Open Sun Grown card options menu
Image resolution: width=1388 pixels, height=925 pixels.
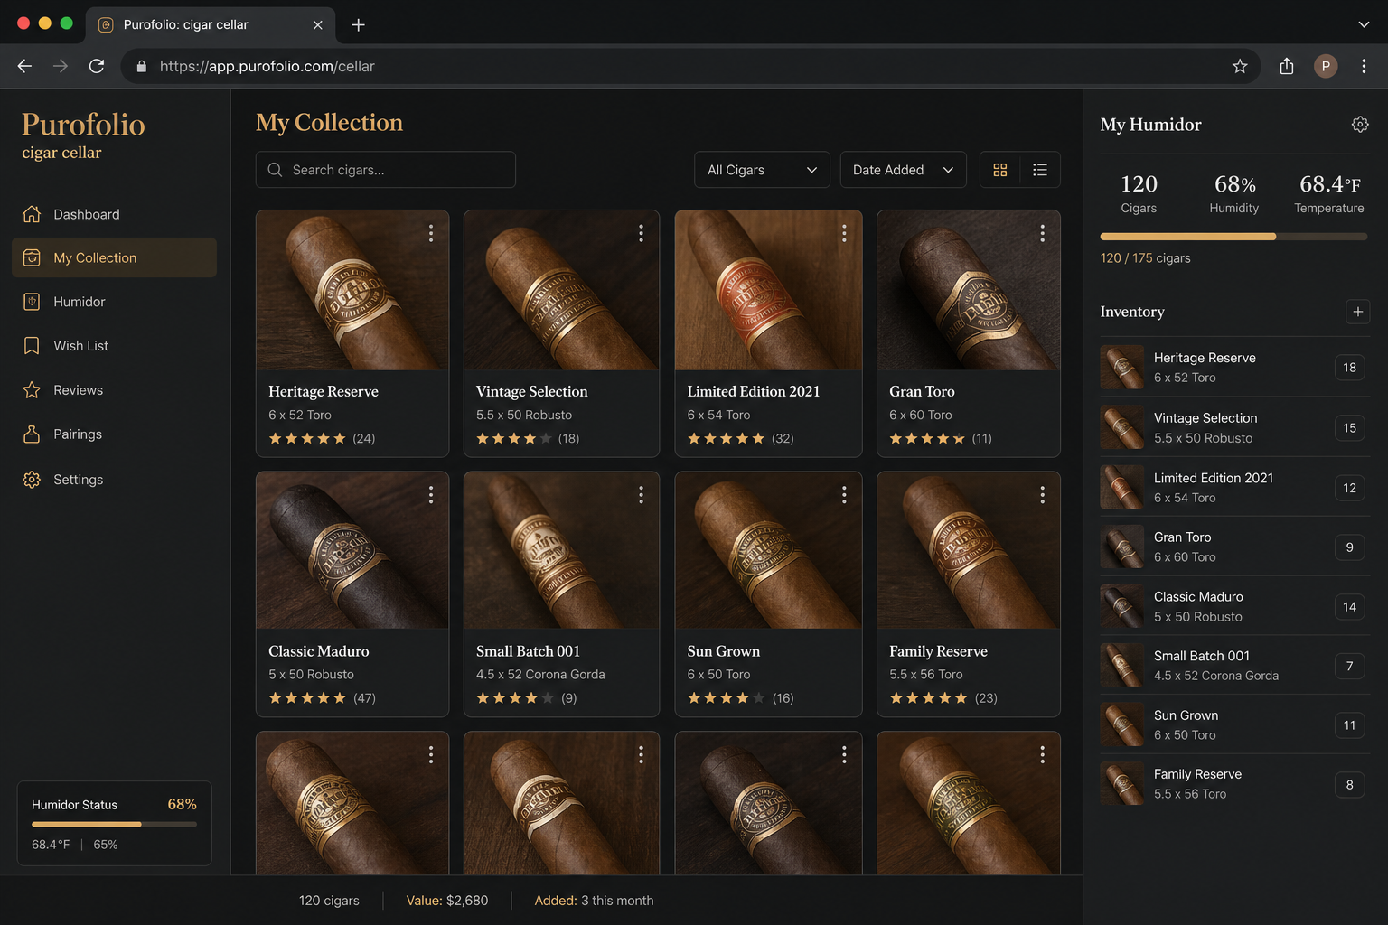point(844,494)
